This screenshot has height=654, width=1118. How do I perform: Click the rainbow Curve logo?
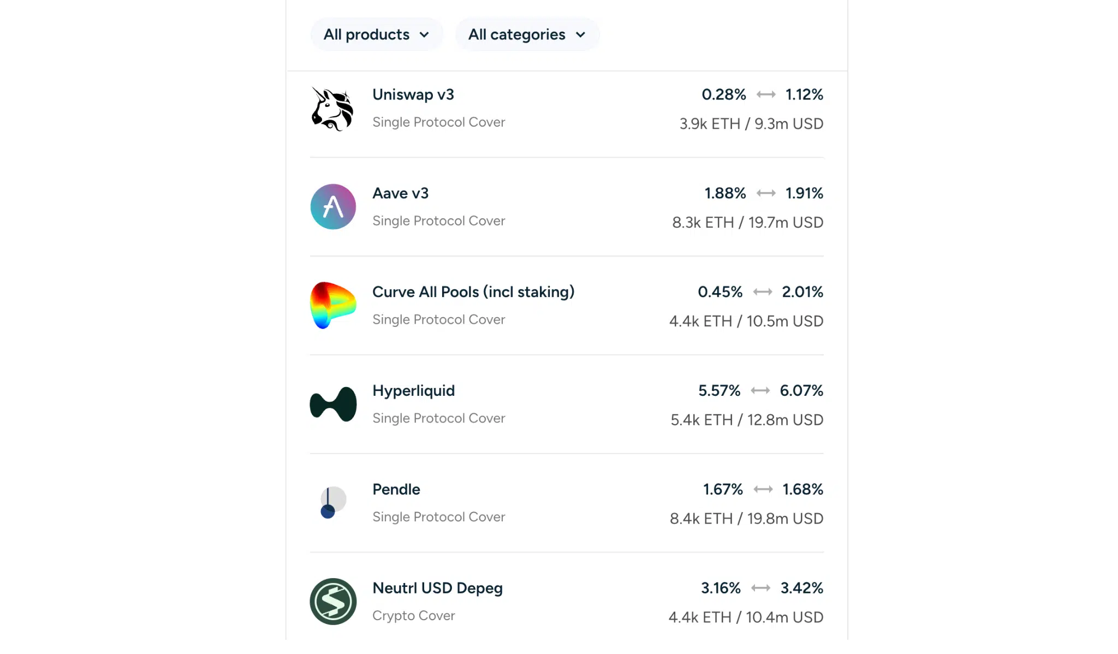click(333, 306)
